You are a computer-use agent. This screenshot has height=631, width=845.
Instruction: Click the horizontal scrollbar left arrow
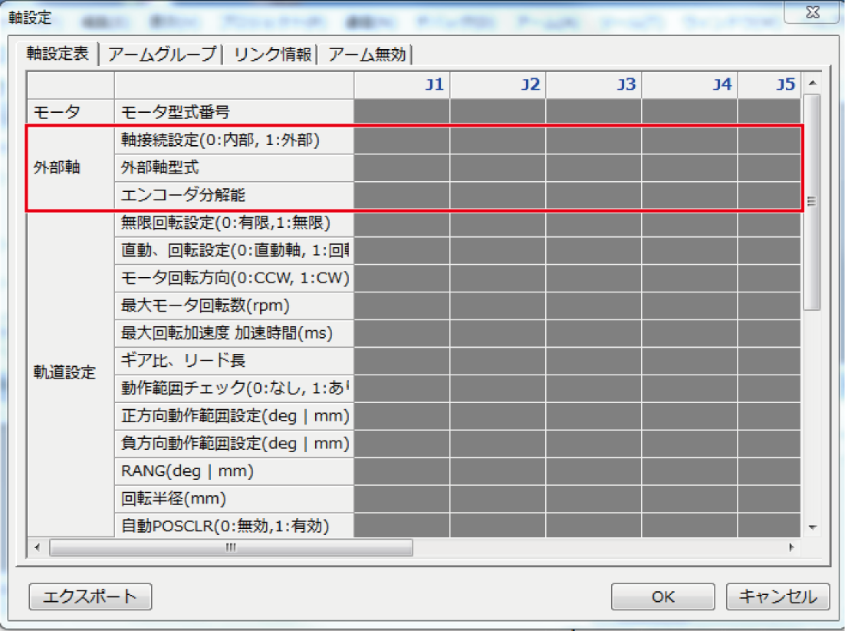[37, 547]
